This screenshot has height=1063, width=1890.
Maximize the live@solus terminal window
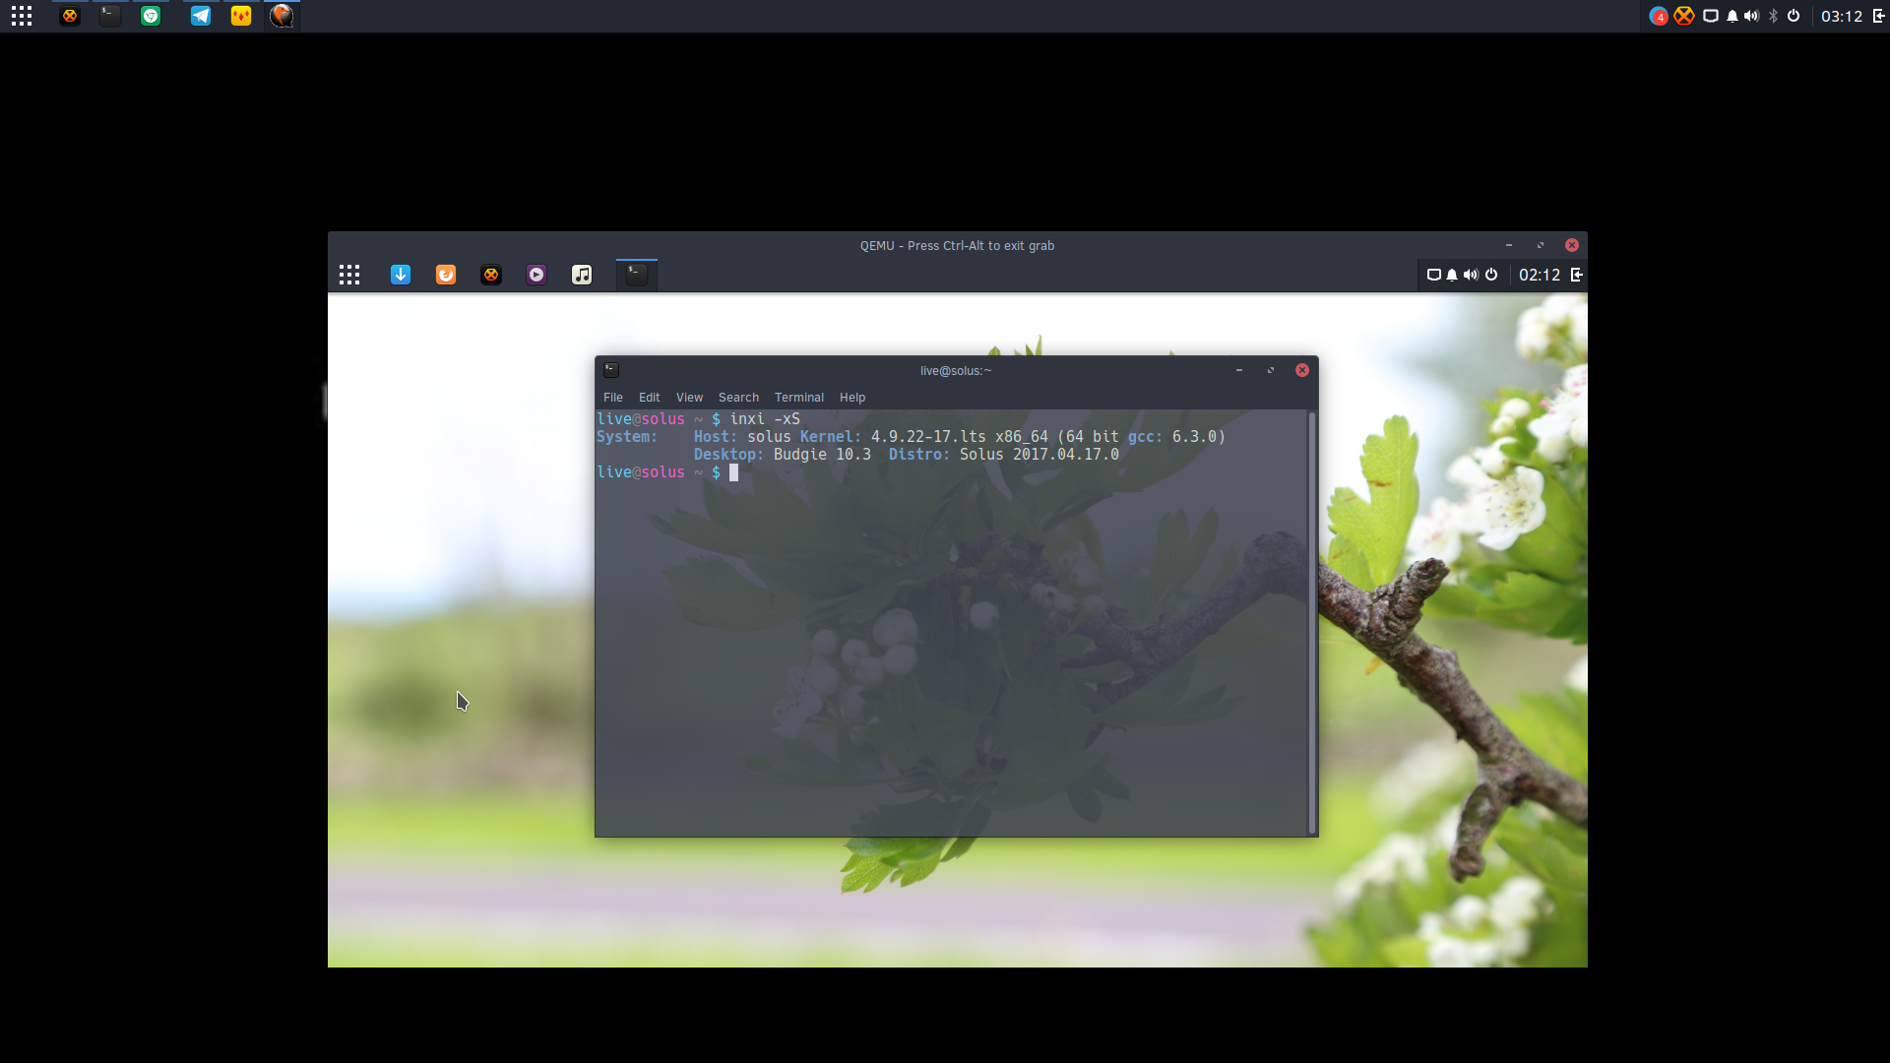[x=1271, y=370]
